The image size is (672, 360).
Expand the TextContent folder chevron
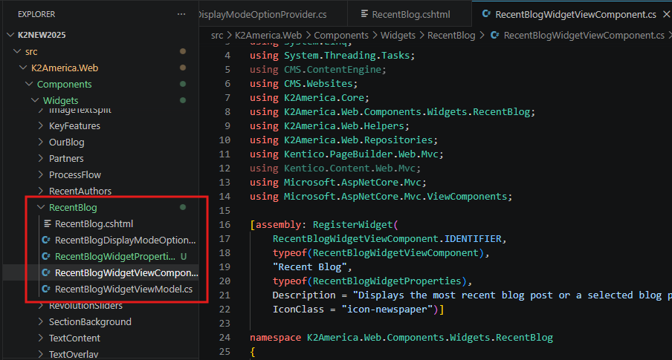(41, 338)
